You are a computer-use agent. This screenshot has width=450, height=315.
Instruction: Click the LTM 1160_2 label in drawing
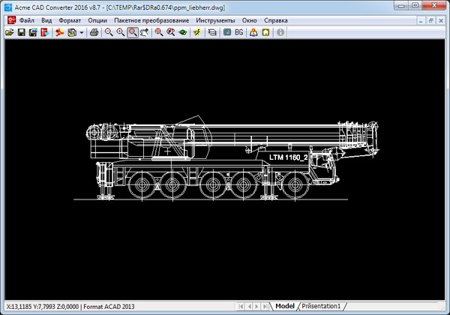tap(289, 157)
